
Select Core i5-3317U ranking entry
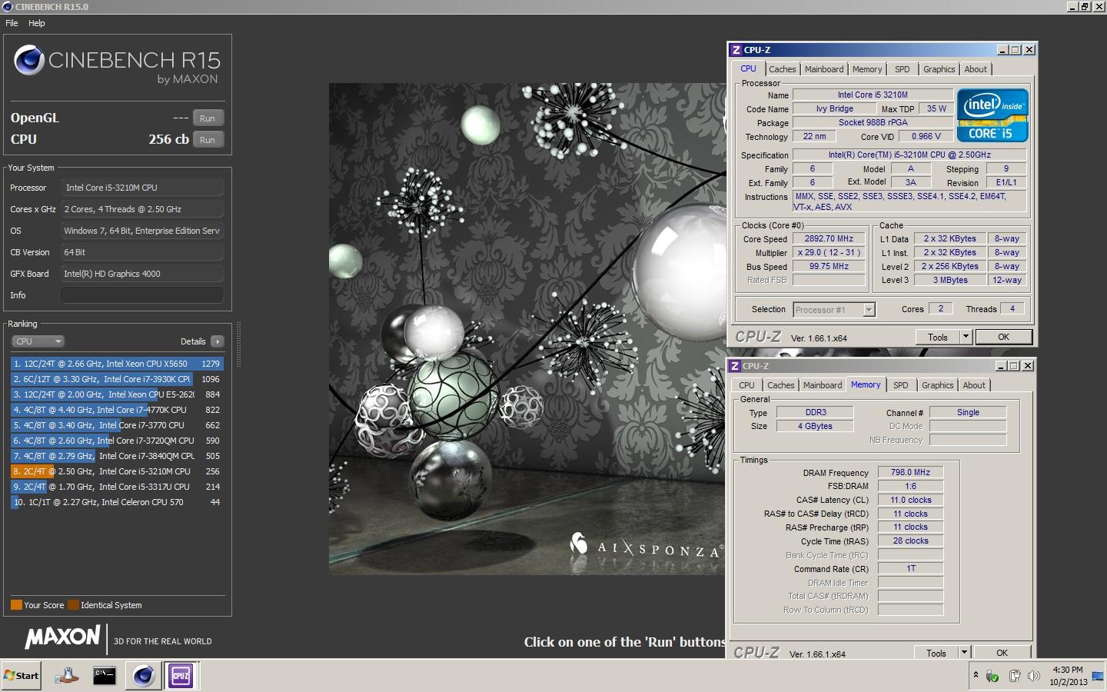pyautogui.click(x=117, y=487)
